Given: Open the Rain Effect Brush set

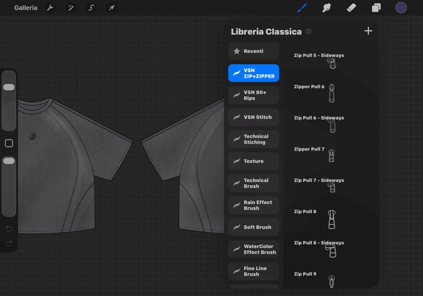Looking at the screenshot, I should 254,205.
